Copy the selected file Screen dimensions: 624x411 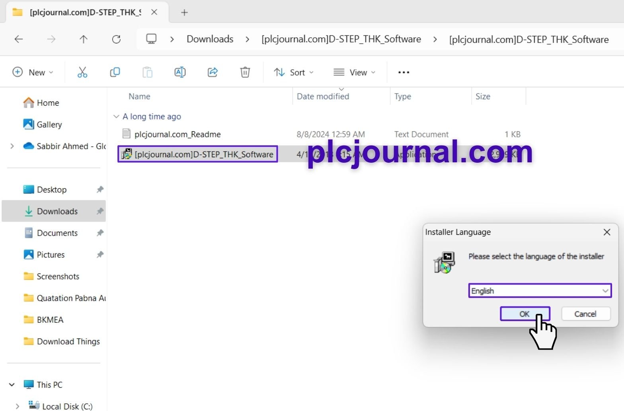(115, 72)
